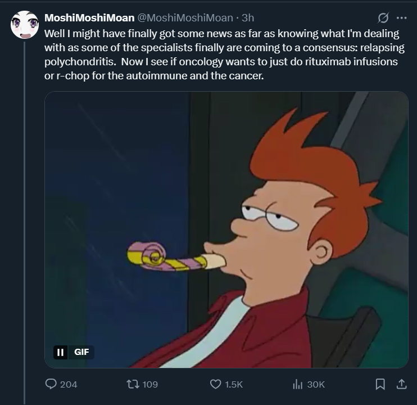
Task: Click the 204 replies count
Action: (x=69, y=384)
